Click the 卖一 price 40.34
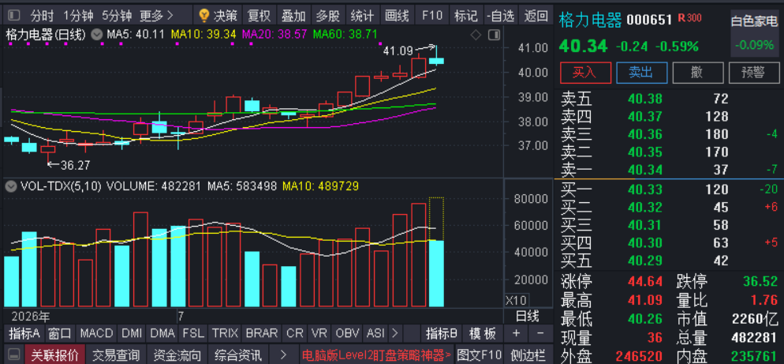This screenshot has width=784, height=364. click(x=645, y=170)
